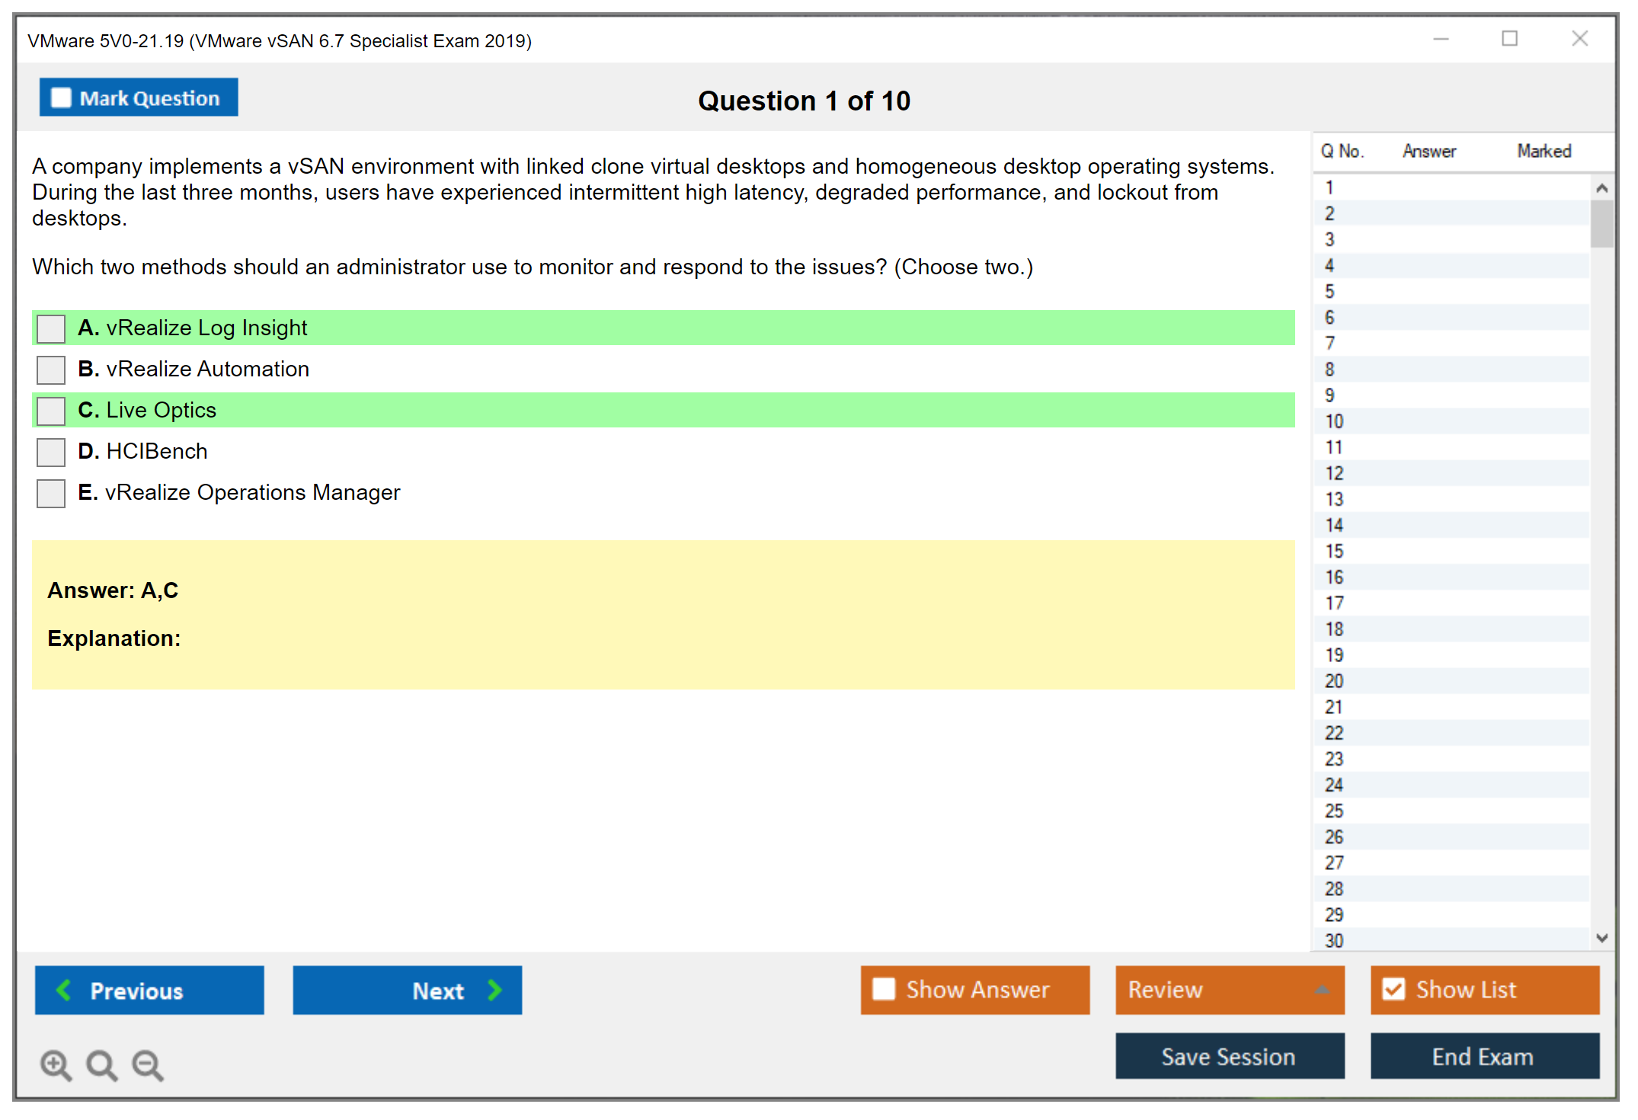Viewport: 1638px width, 1120px height.
Task: Click the question list scroll up arrow
Action: pos(1601,188)
